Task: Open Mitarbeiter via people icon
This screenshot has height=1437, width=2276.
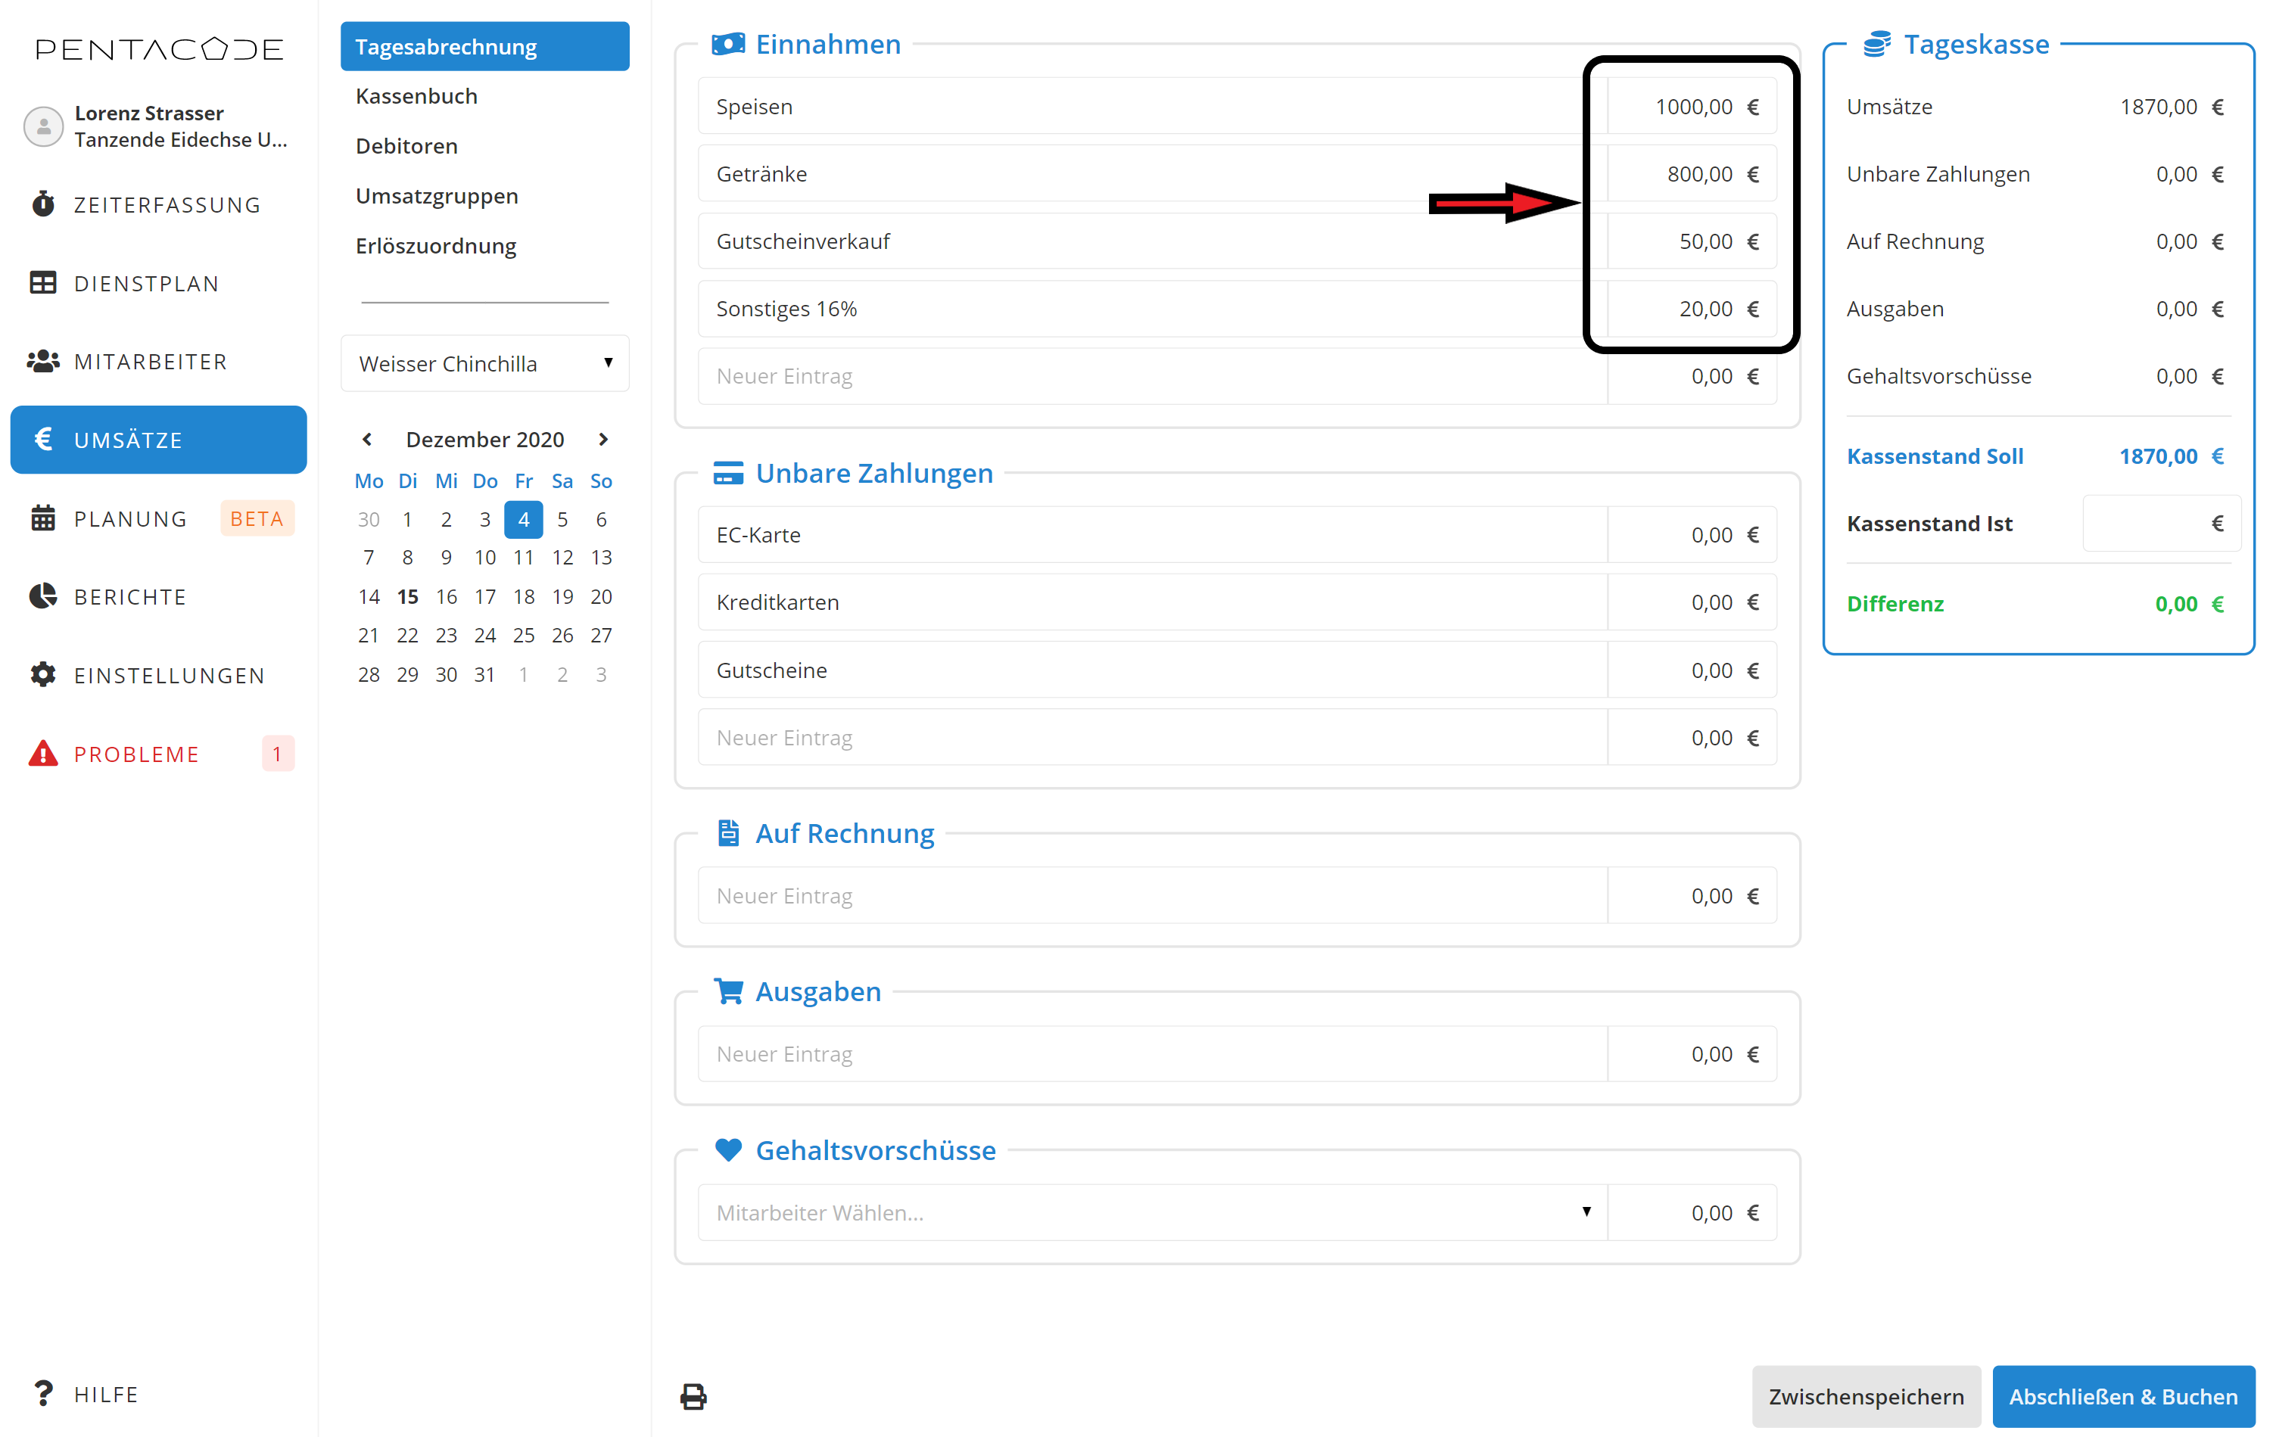Action: tap(42, 361)
